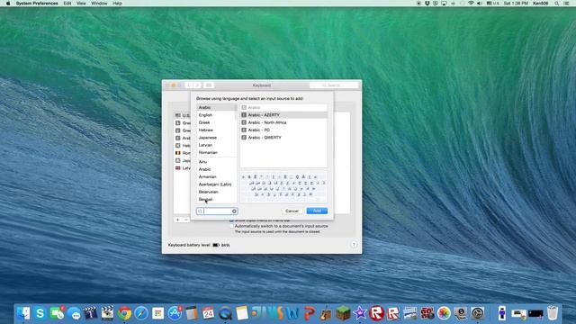576x324 pixels.
Task: Choose Arabic - North Africa input source
Action: [x=283, y=122]
